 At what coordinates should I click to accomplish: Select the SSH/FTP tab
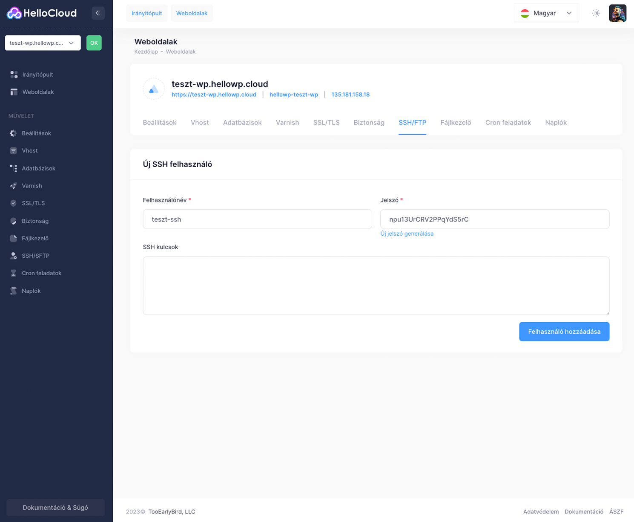point(413,123)
